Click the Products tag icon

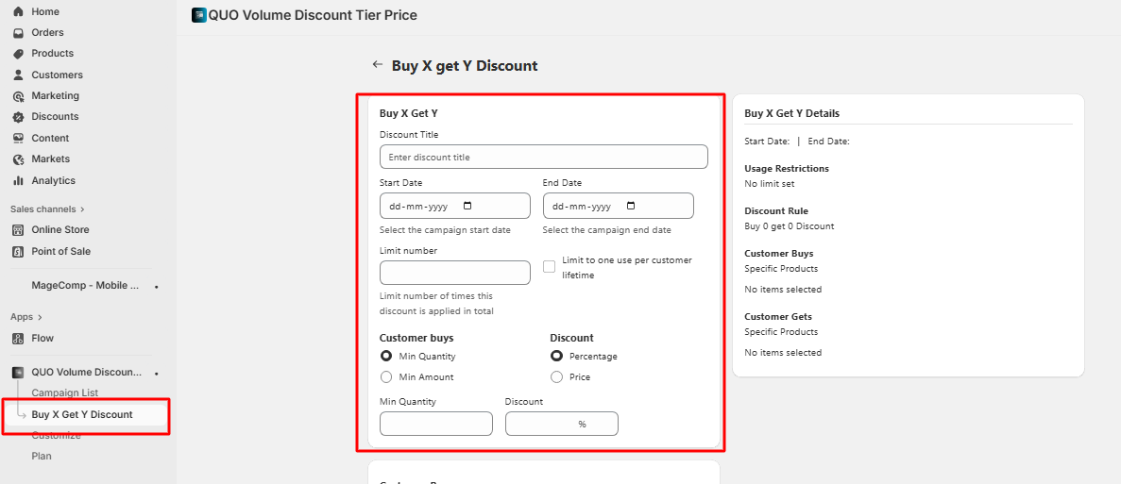18,54
